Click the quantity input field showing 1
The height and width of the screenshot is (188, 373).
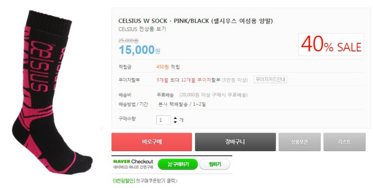click(x=163, y=120)
